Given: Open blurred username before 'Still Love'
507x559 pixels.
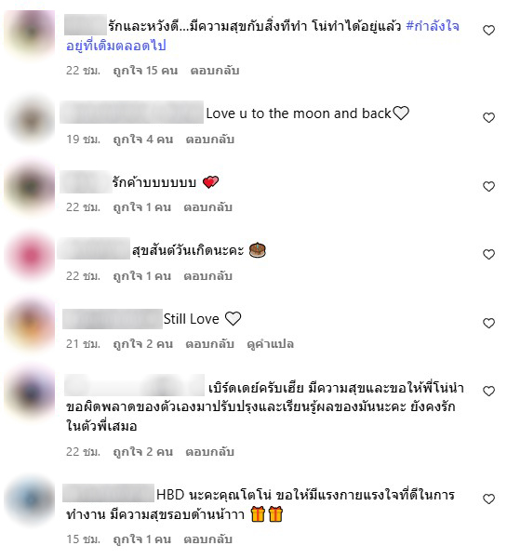Looking at the screenshot, I should click(x=113, y=319).
